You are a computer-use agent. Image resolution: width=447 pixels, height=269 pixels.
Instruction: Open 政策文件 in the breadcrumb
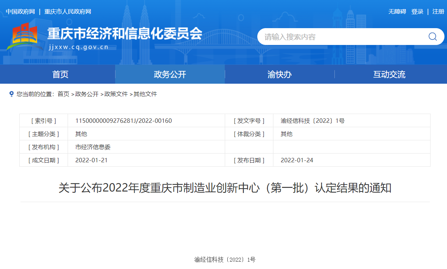[x=116, y=94]
